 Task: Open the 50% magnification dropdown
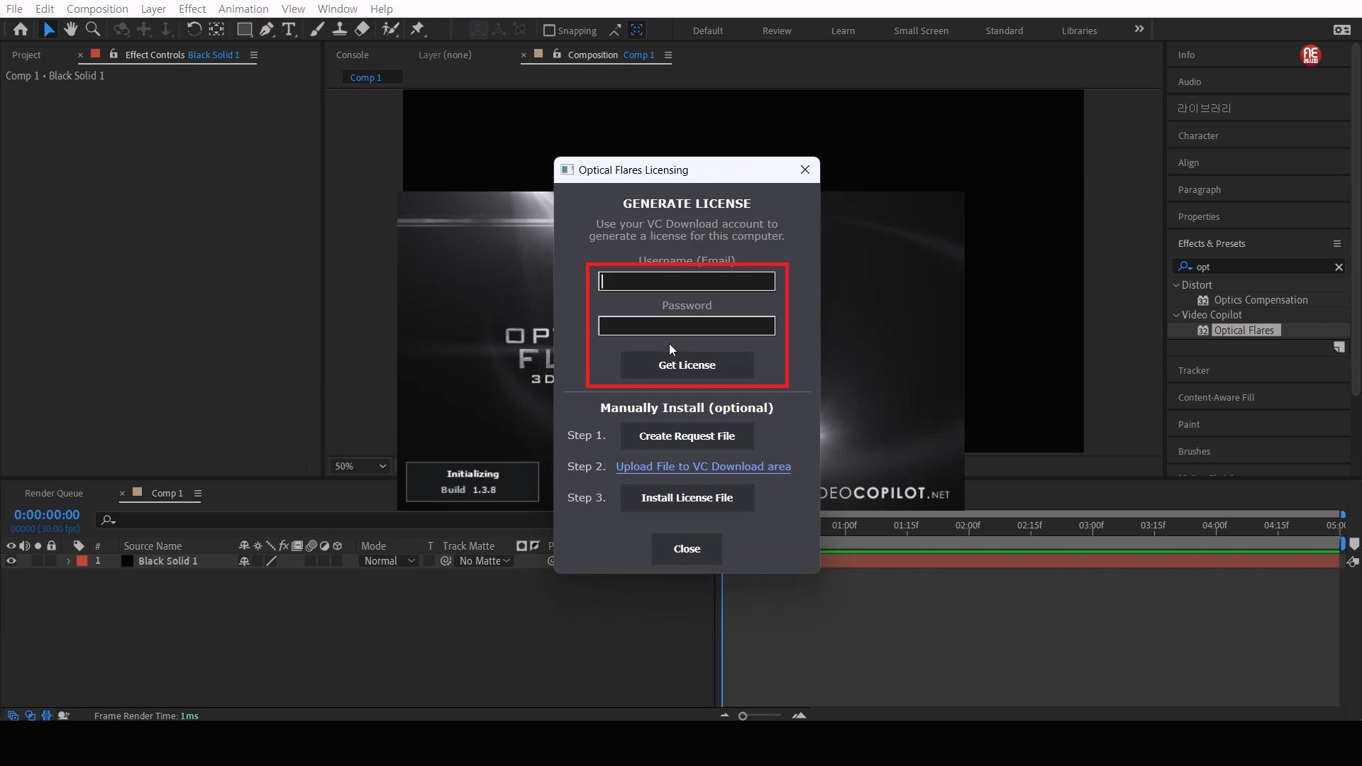pyautogui.click(x=360, y=466)
